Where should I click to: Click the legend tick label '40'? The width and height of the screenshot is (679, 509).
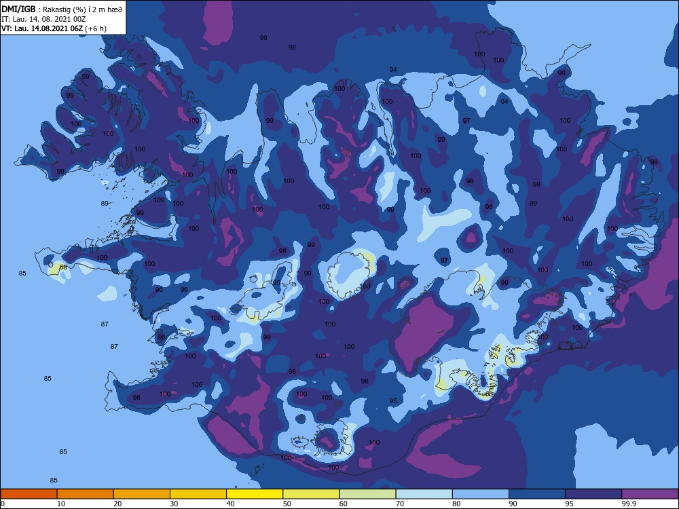(230, 504)
